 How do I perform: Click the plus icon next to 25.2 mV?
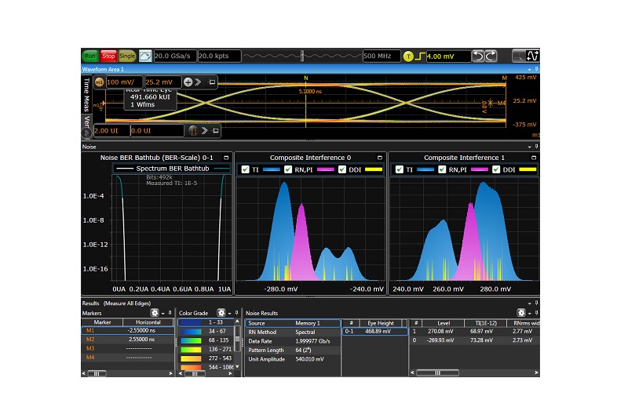pyautogui.click(x=188, y=82)
